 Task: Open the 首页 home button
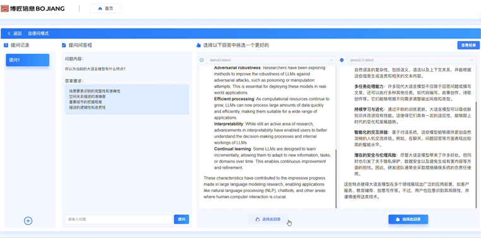pos(105,9)
